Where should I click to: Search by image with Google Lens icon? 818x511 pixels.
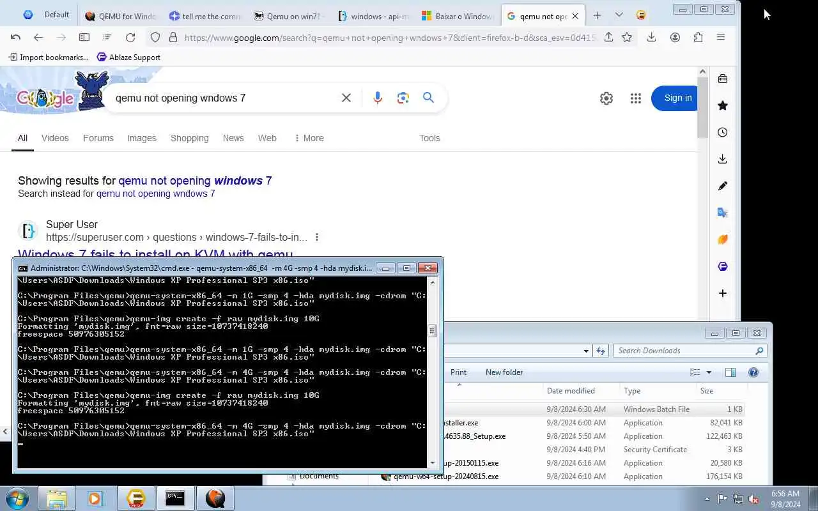(403, 98)
